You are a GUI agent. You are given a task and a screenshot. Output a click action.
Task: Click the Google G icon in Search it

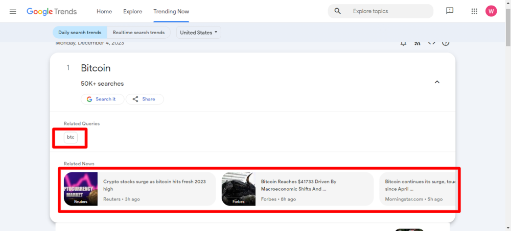pyautogui.click(x=89, y=99)
